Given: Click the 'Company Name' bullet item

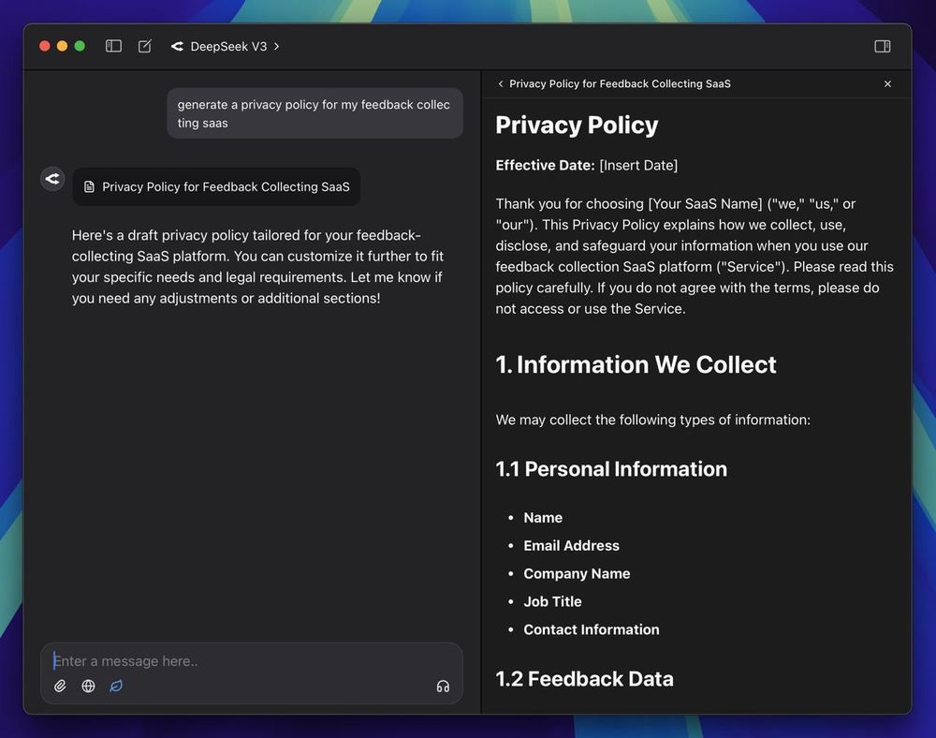Looking at the screenshot, I should coord(577,574).
